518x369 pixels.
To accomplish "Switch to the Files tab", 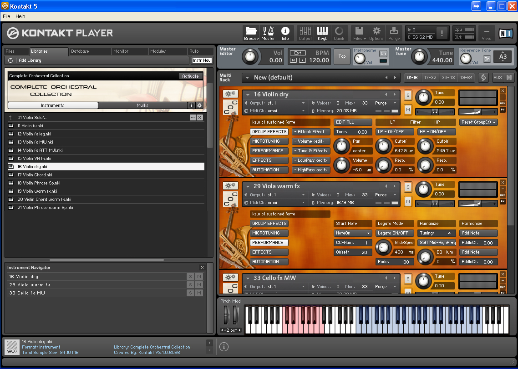I will pos(16,51).
